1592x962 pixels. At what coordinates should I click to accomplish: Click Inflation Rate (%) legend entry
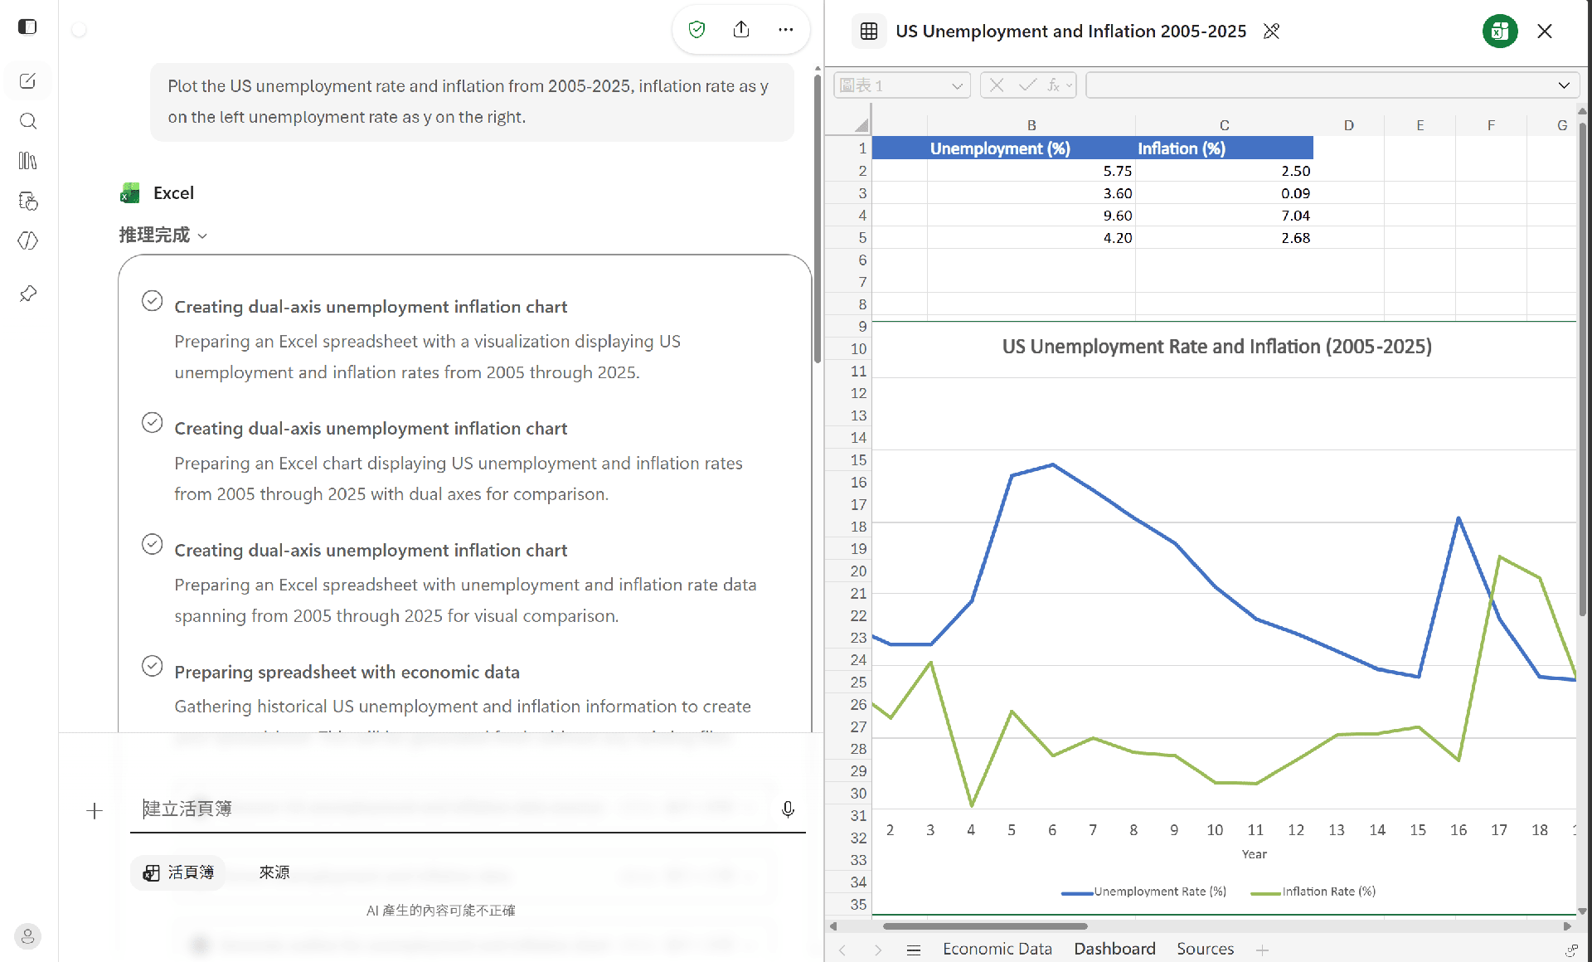click(1313, 892)
